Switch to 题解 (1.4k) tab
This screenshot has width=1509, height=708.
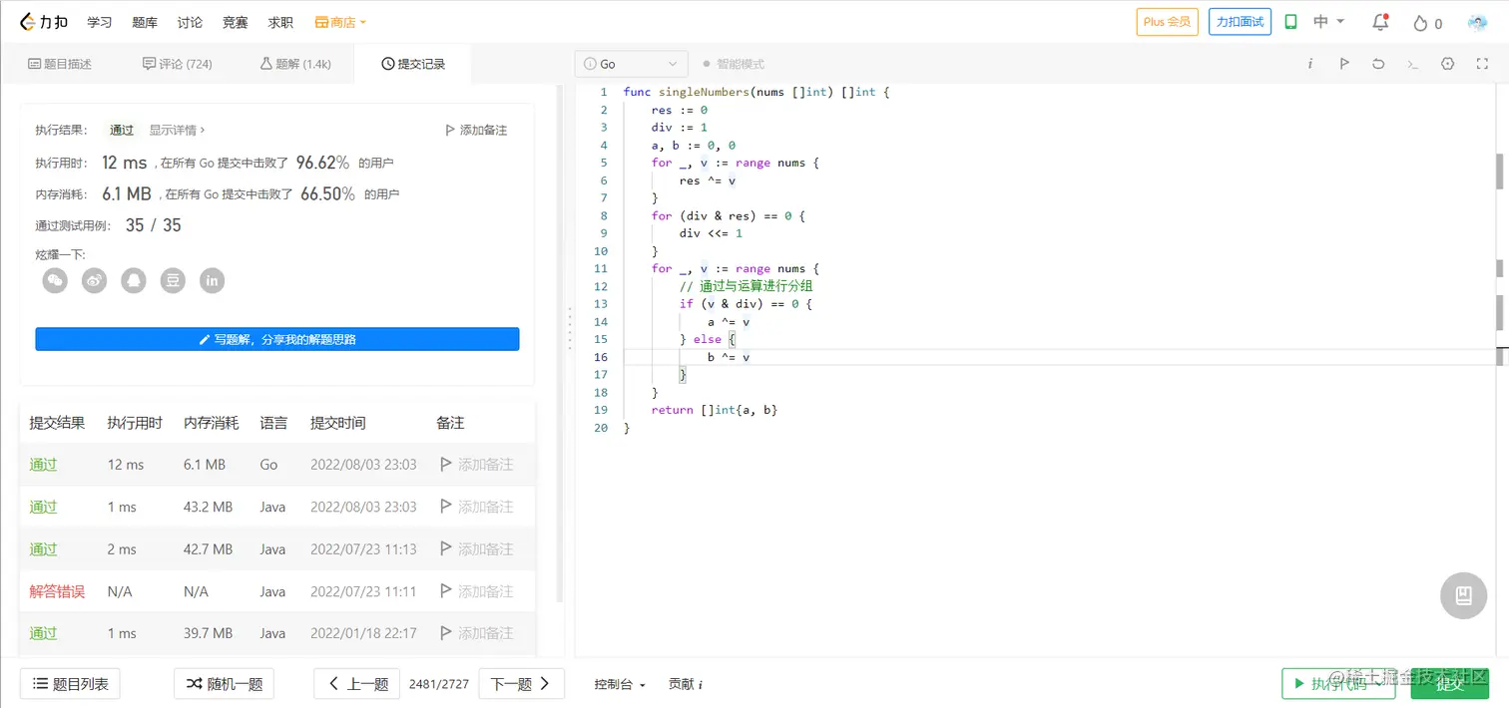[x=295, y=64]
